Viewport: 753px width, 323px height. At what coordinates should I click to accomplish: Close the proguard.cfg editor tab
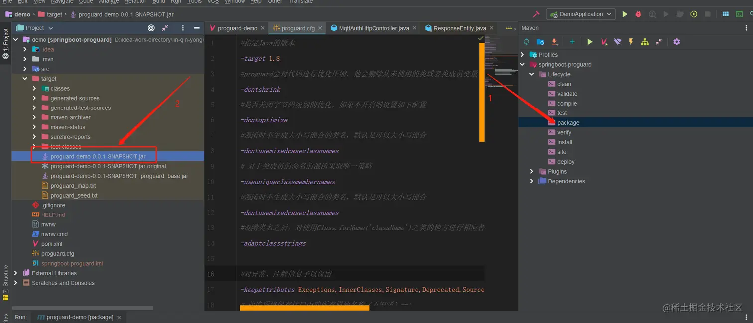[320, 28]
